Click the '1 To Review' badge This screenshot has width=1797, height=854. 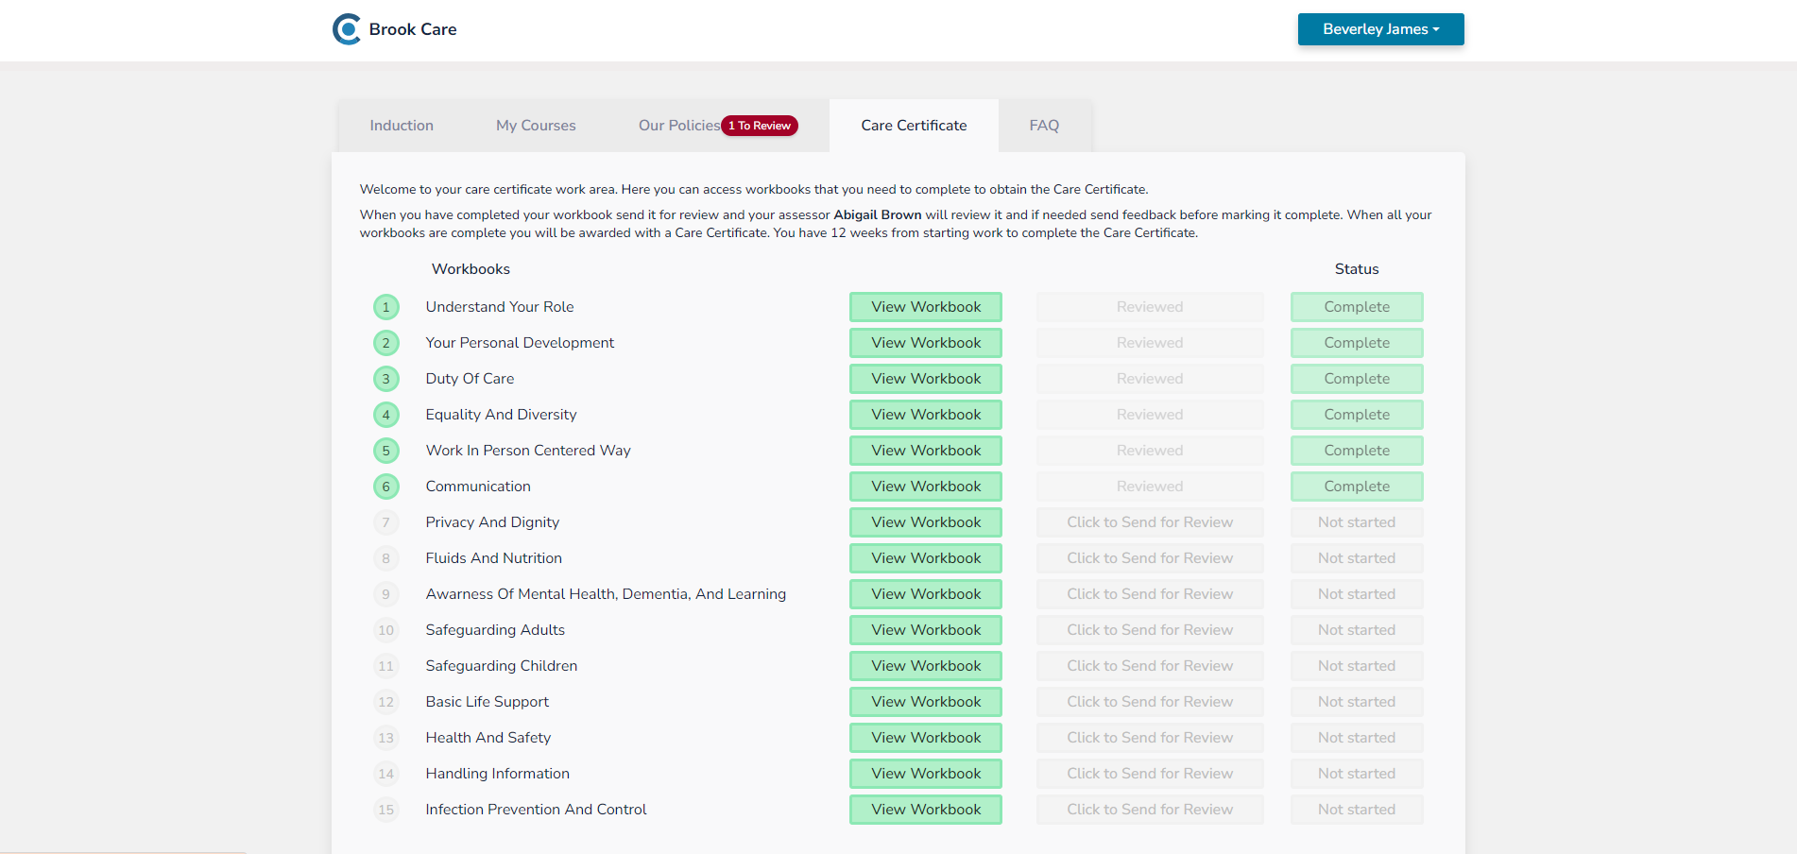760,126
